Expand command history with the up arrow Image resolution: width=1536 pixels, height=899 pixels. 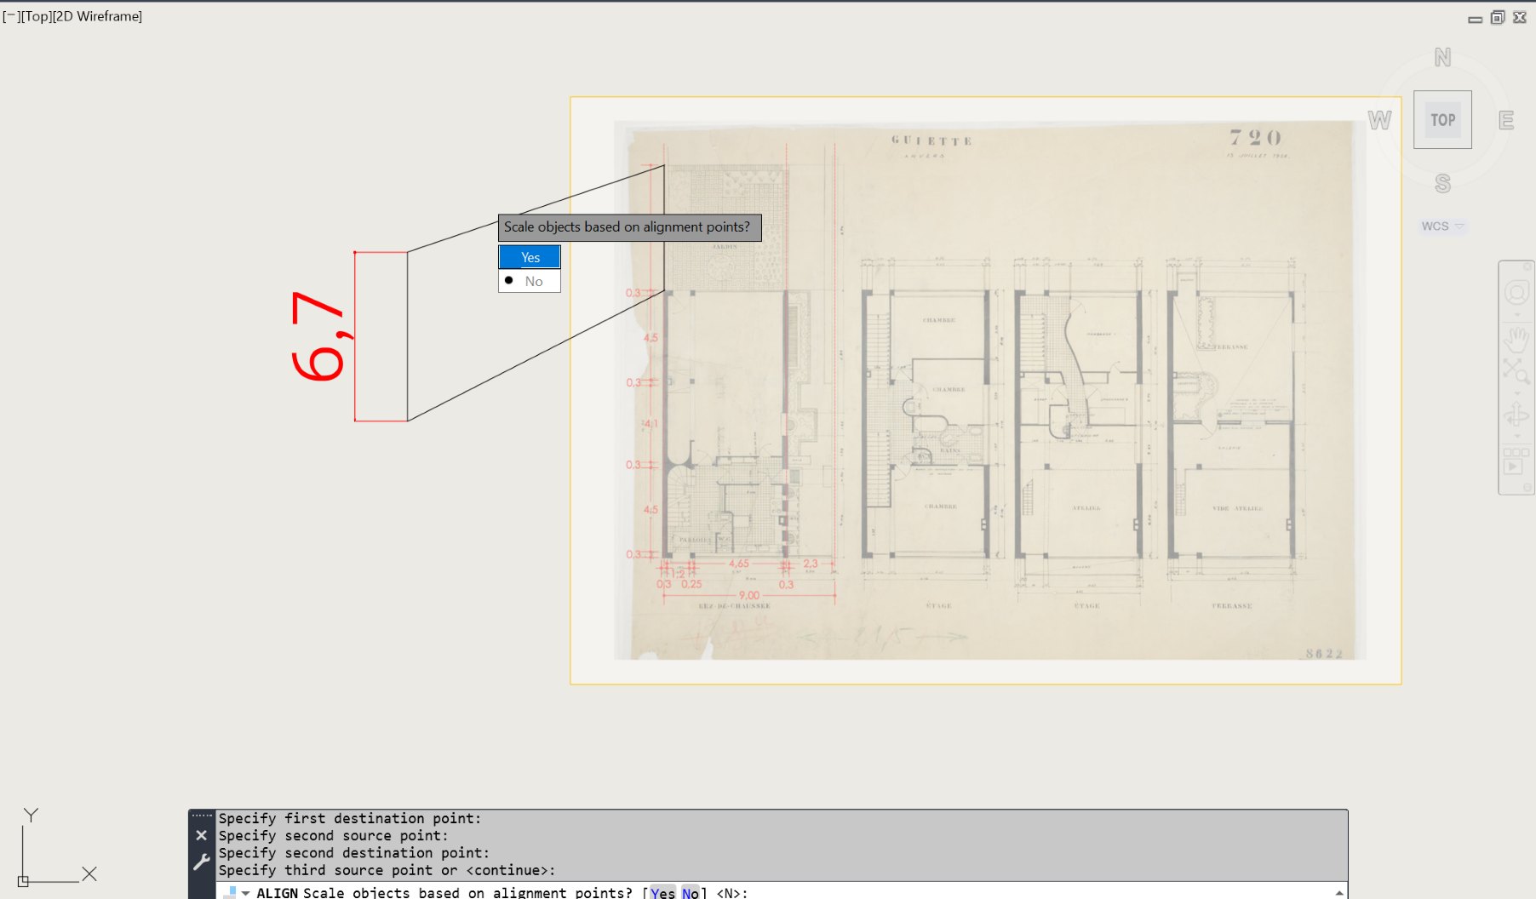point(1339,892)
